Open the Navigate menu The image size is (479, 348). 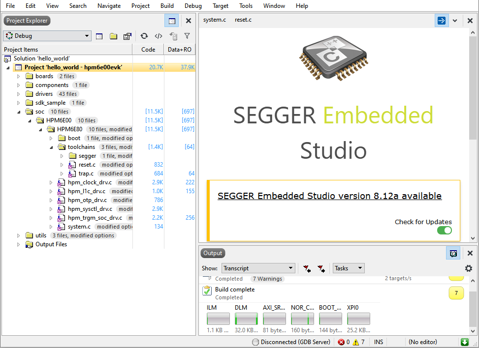(x=109, y=6)
